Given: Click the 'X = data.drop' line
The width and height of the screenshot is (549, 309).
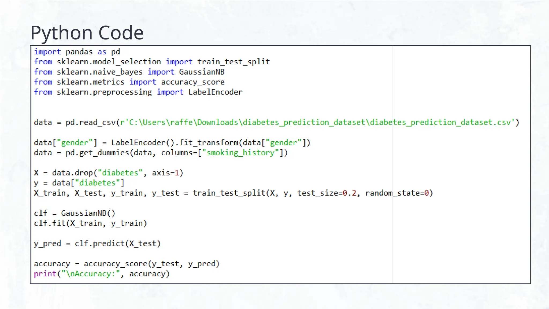Looking at the screenshot, I should click(x=109, y=173).
